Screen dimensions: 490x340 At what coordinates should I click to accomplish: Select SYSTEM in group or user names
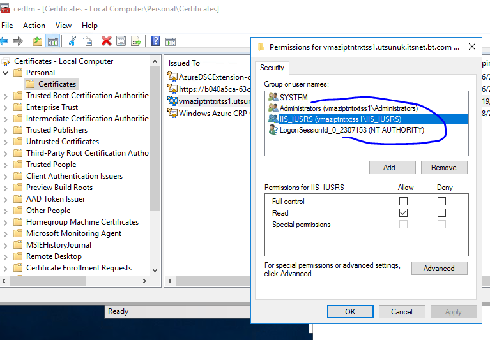pyautogui.click(x=293, y=98)
